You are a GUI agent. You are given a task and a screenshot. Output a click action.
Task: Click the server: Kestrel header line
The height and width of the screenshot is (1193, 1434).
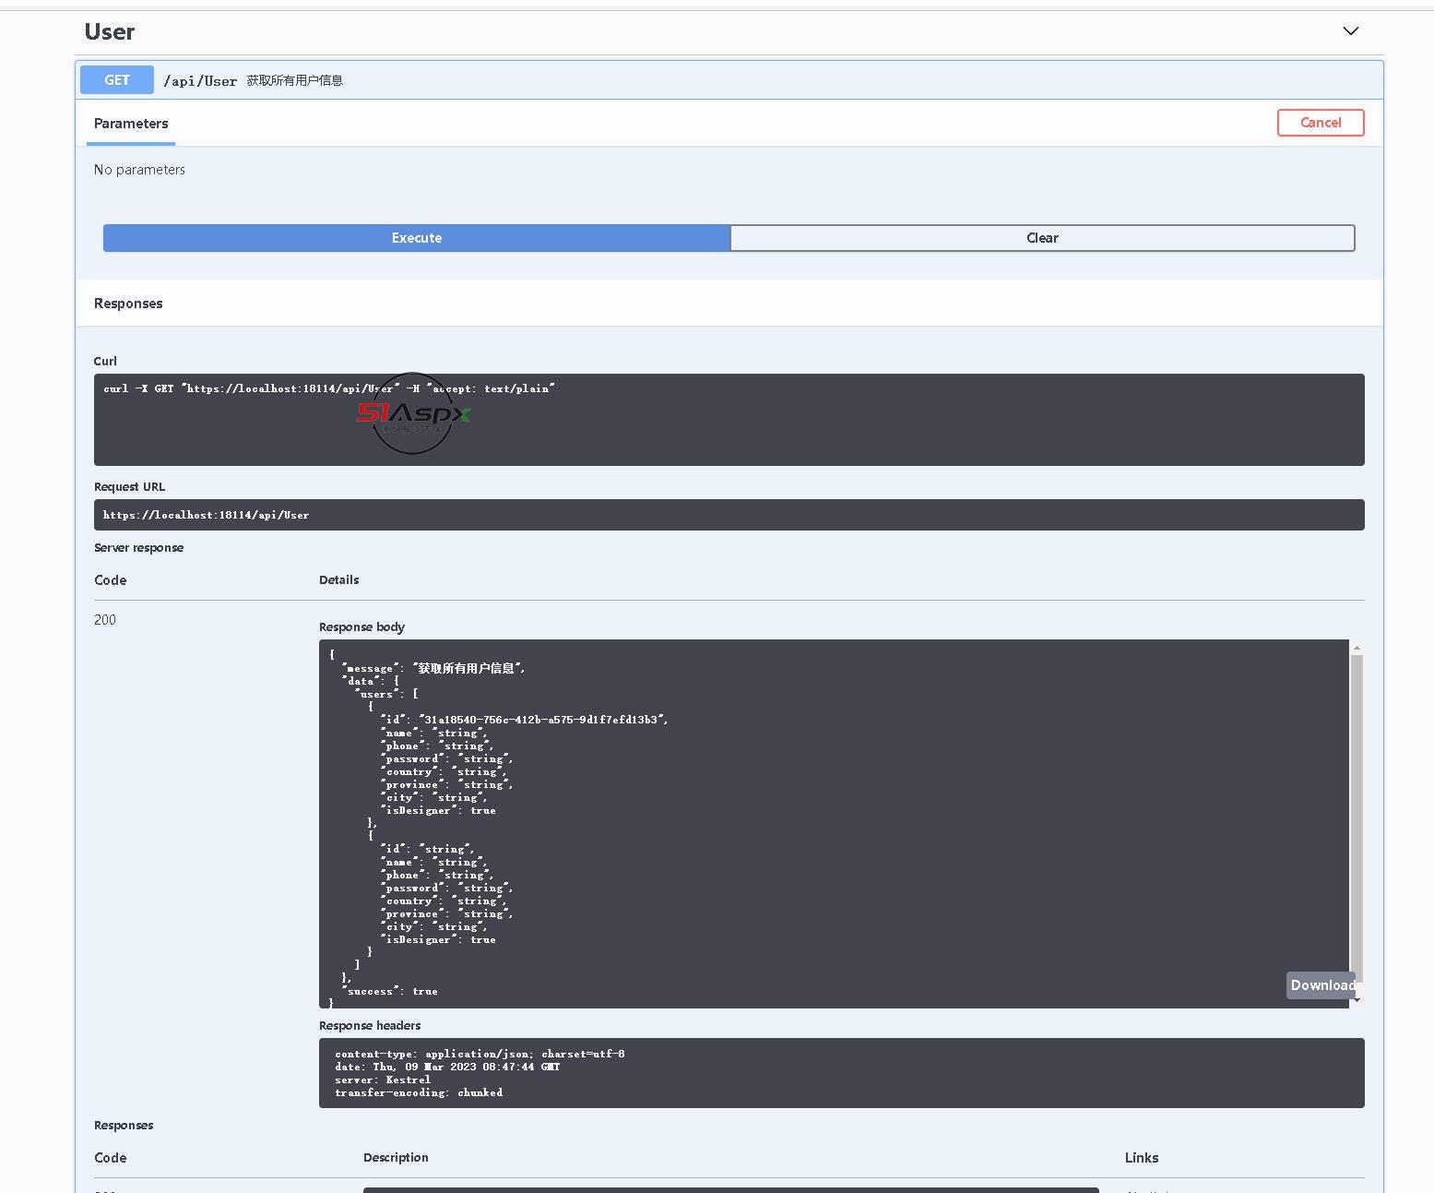click(383, 1080)
